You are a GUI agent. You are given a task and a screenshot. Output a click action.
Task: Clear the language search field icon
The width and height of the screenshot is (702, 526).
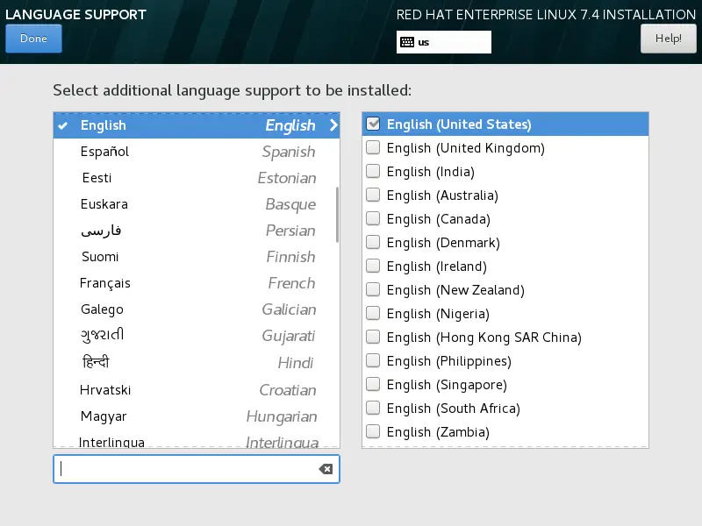pyautogui.click(x=326, y=469)
